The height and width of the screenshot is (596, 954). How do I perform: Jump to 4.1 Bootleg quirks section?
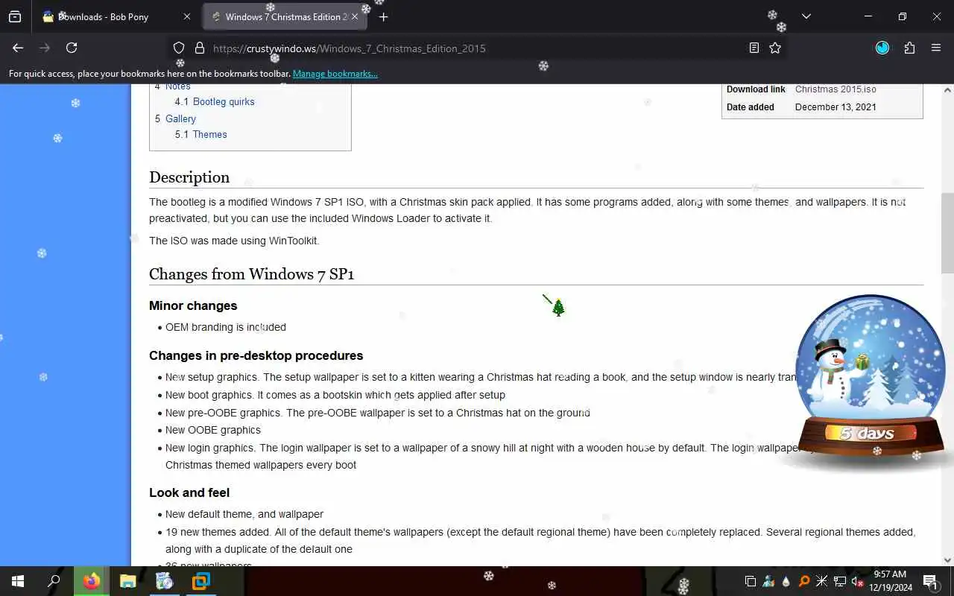click(x=215, y=101)
